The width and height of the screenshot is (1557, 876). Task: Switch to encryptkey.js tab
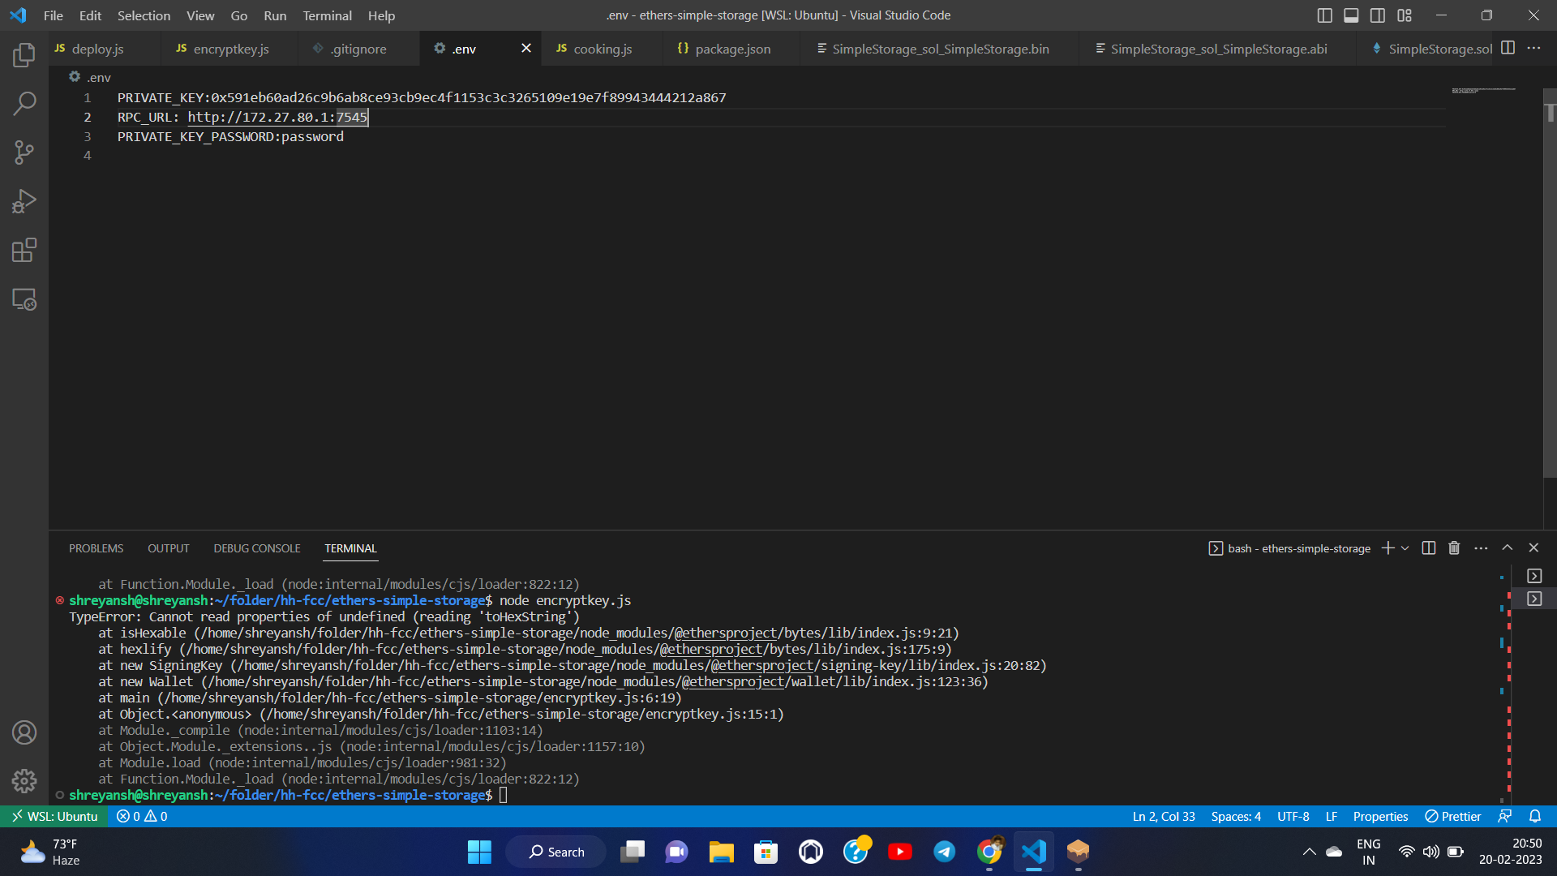point(231,49)
